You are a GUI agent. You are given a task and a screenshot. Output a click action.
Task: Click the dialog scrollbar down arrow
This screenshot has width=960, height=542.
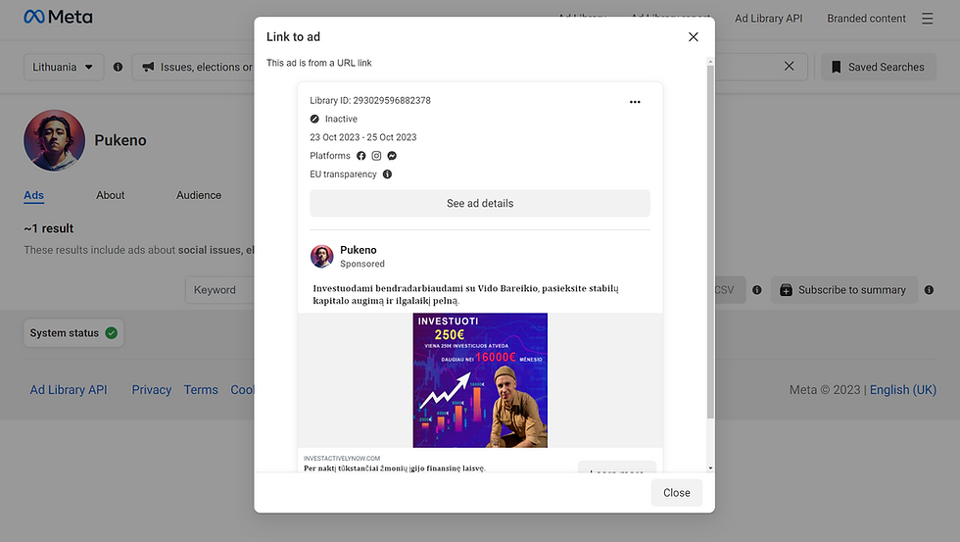point(710,468)
